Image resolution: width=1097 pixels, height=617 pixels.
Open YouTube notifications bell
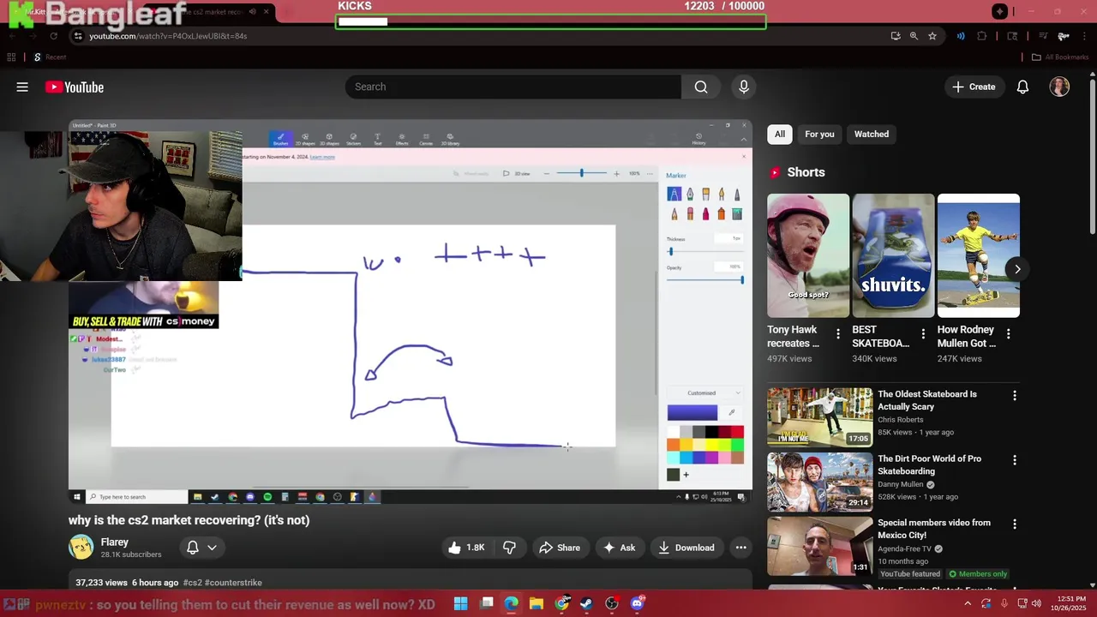point(1022,87)
